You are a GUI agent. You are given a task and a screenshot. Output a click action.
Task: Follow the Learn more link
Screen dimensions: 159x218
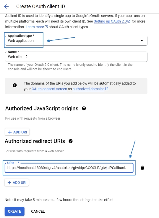pyautogui.click(x=35, y=27)
